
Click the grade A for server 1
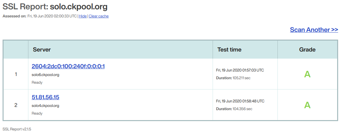pyautogui.click(x=307, y=74)
